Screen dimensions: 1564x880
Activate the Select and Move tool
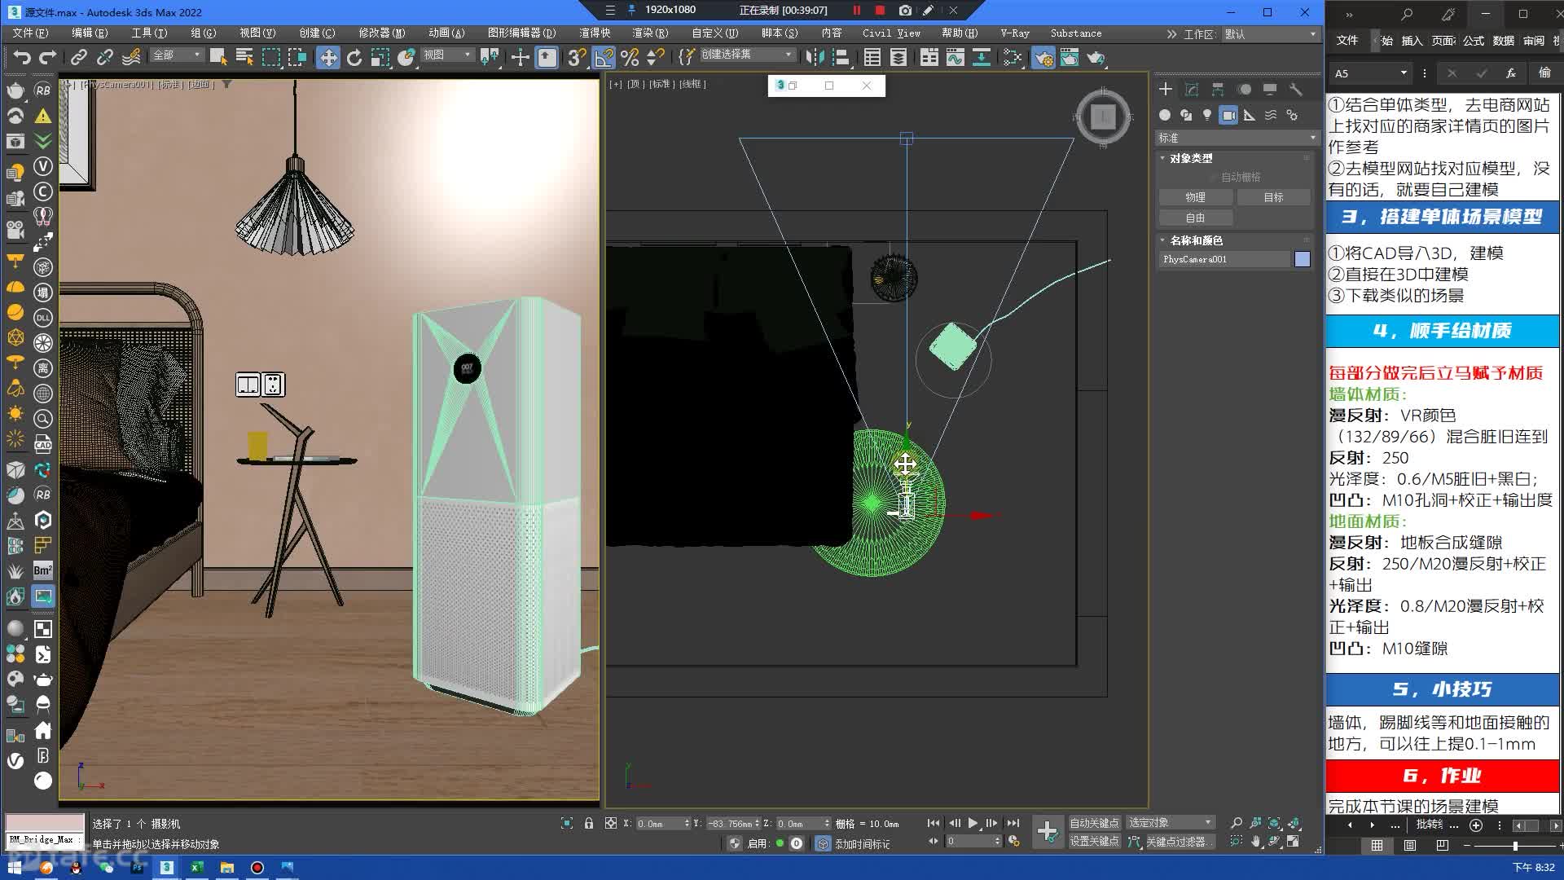click(x=328, y=57)
